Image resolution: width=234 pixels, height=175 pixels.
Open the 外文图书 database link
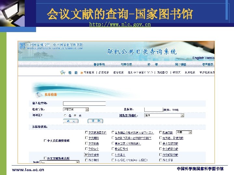pos(94,155)
